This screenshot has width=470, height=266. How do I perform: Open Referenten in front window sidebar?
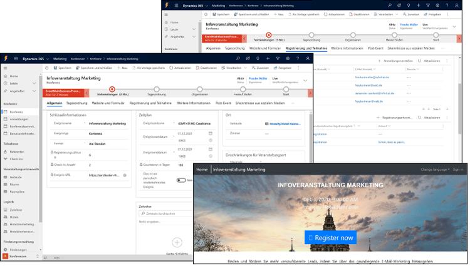point(17,151)
